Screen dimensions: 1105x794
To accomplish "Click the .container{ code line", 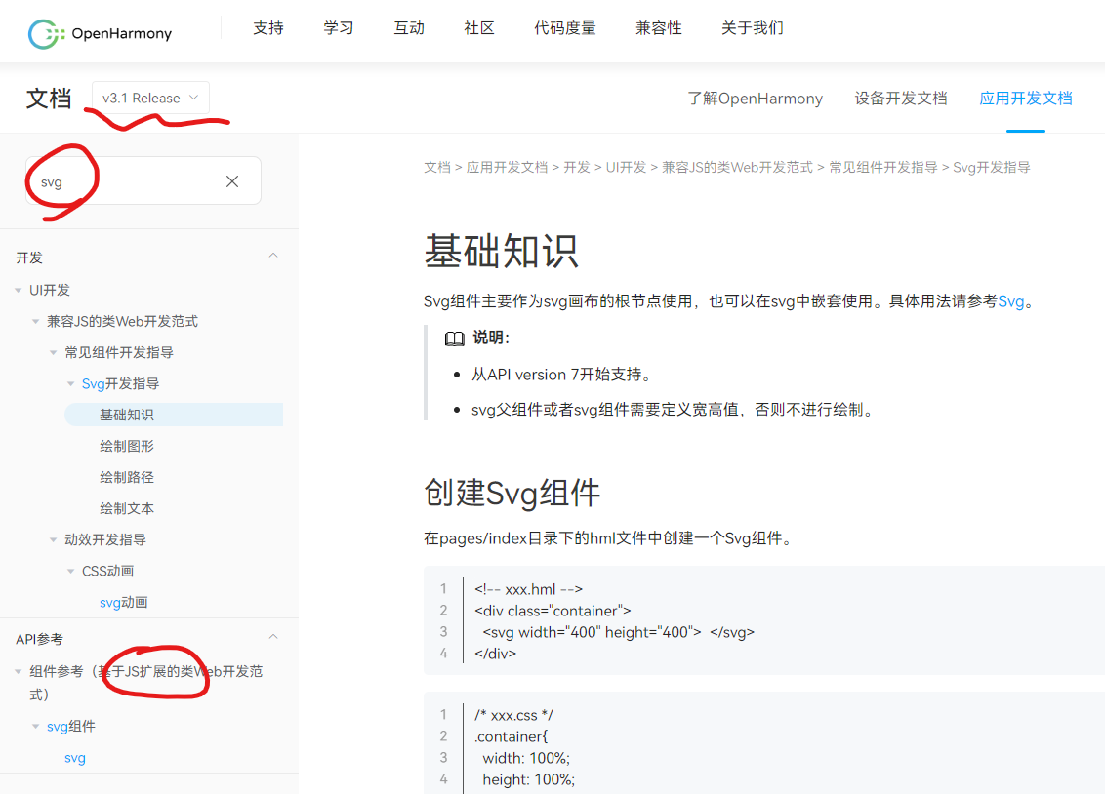I will point(511,737).
